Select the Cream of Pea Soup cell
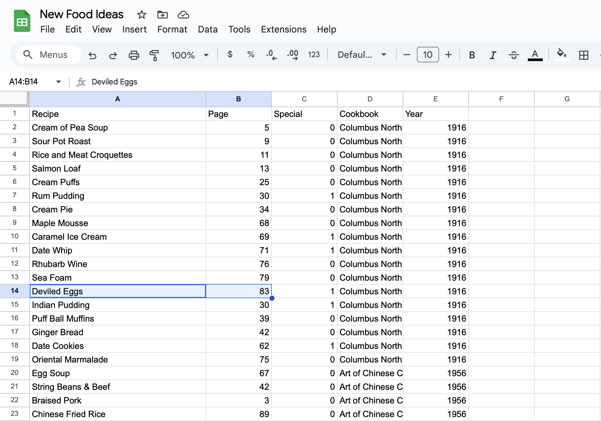Viewport: 601px width, 421px height. pyautogui.click(x=118, y=128)
